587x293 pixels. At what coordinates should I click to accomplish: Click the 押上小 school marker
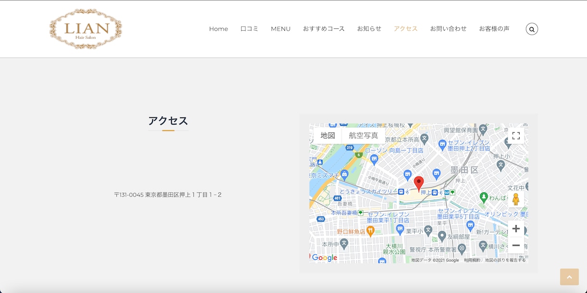501,165
